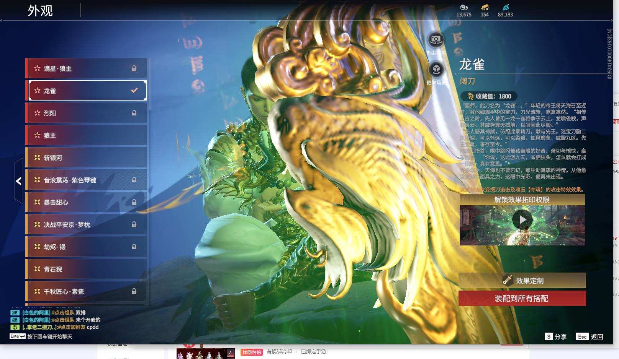
Task: Click the lock icon on 劫烬·锻
Action: (x=134, y=247)
